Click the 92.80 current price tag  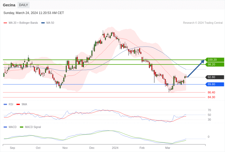pyautogui.click(x=215, y=77)
